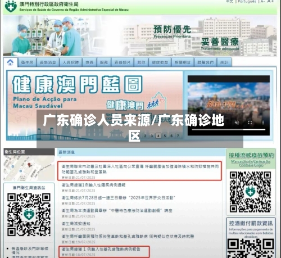Click the Health Bureau heart-cross logo
Image resolution: width=281 pixels, height=258 pixels.
click(11, 6)
